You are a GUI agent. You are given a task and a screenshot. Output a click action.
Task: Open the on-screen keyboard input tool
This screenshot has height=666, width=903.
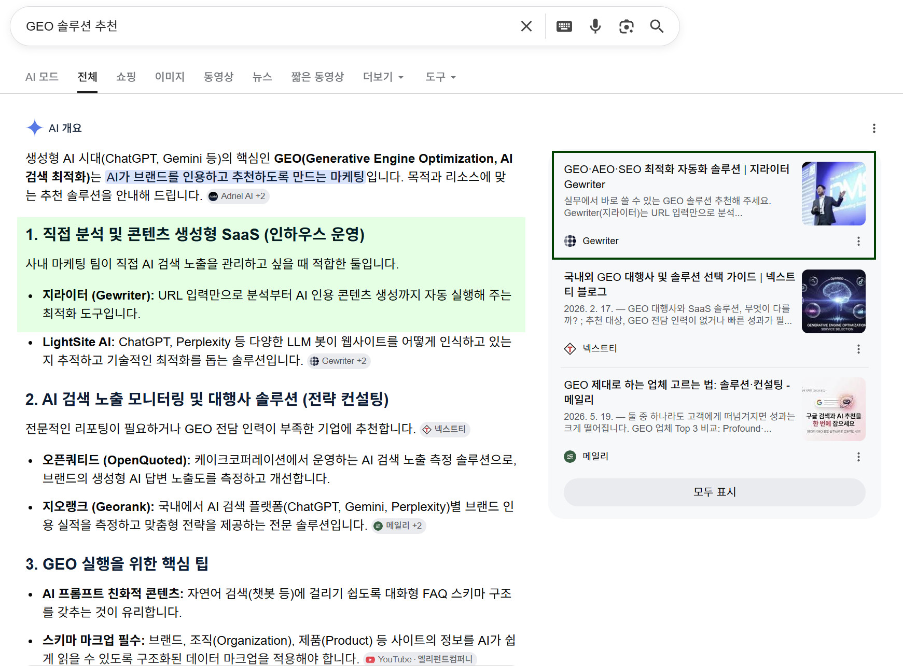coord(564,26)
